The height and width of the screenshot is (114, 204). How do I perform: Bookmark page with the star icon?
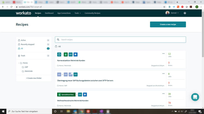(164, 7)
